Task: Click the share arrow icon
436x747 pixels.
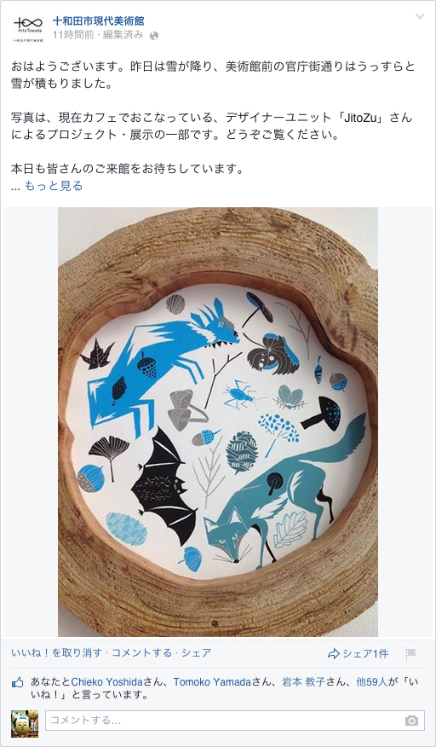Action: coord(333,654)
